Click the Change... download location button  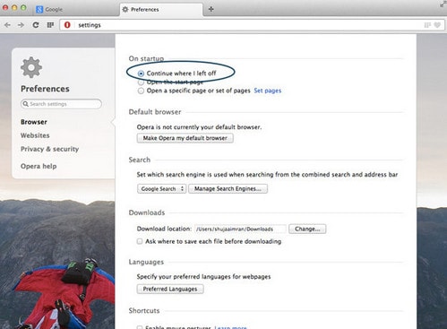(307, 229)
